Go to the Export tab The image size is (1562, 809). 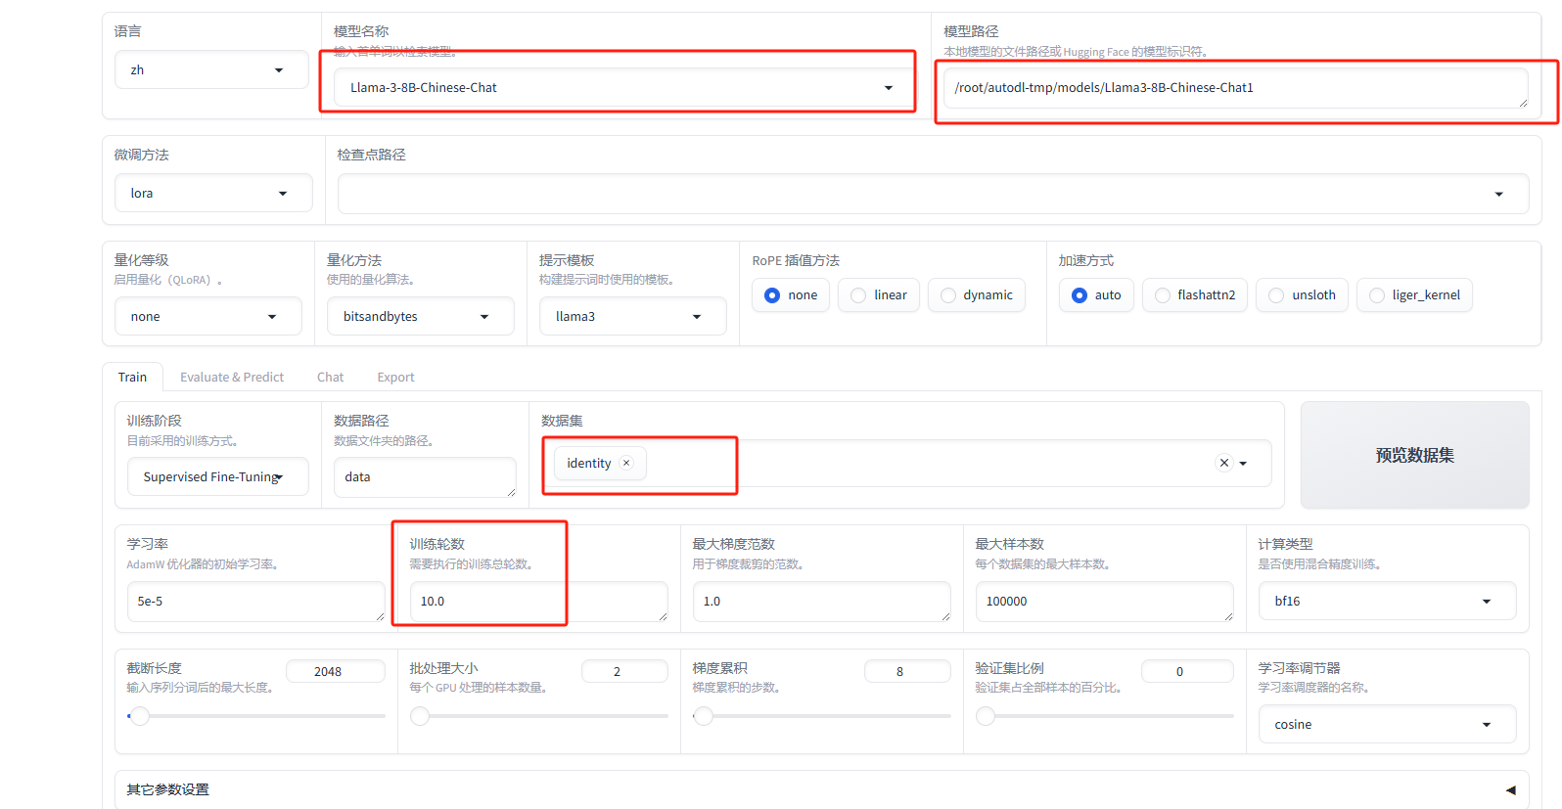coord(395,378)
